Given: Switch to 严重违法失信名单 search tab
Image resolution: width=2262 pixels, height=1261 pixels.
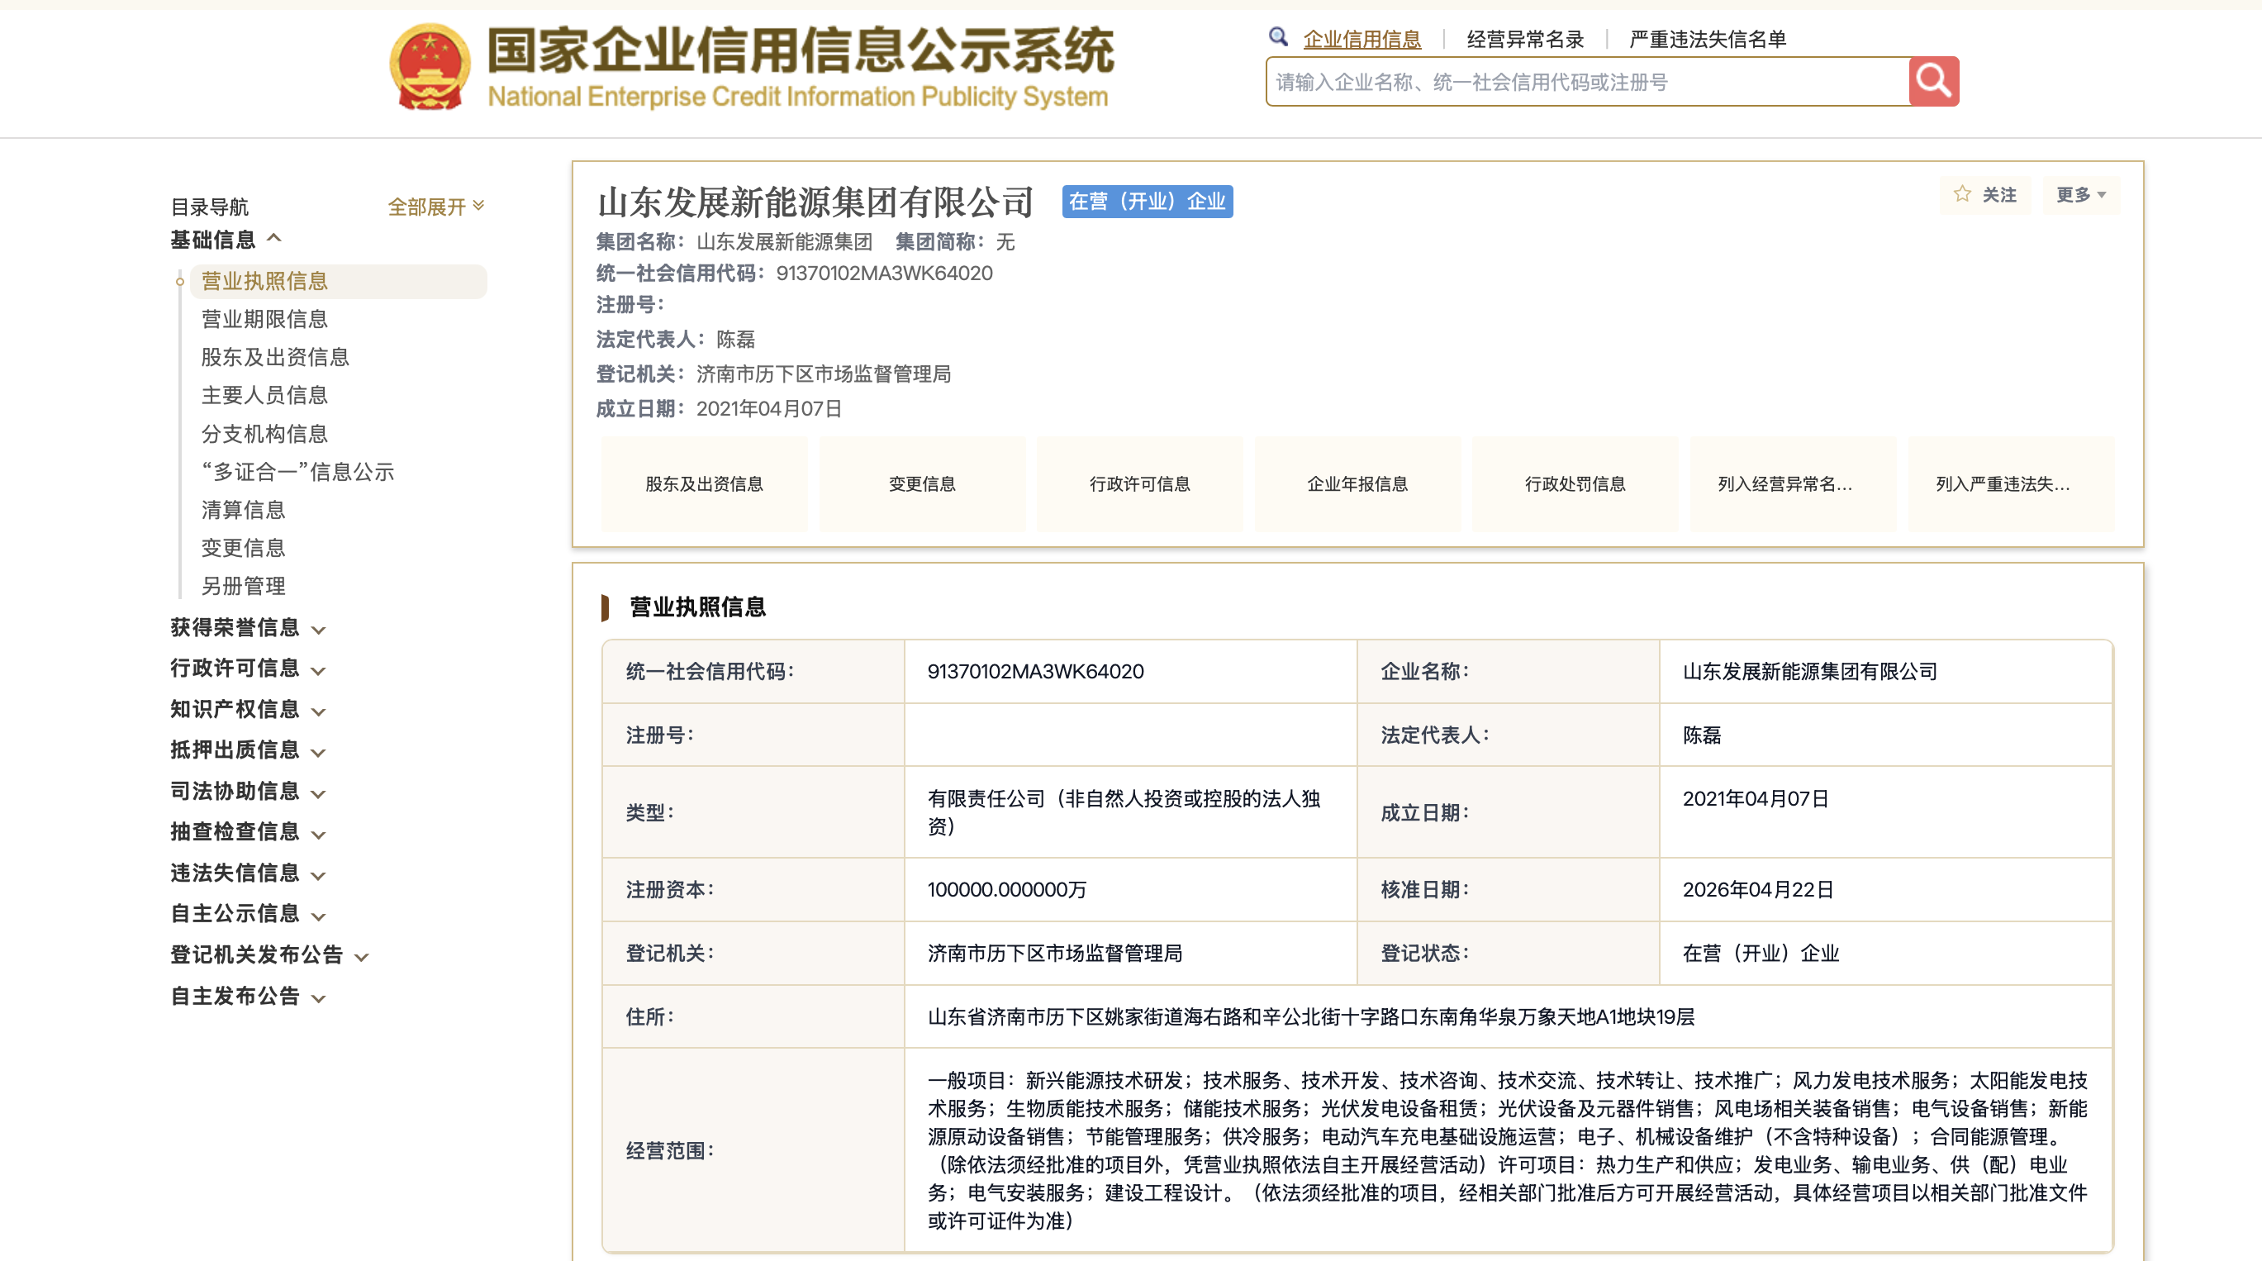Looking at the screenshot, I should 1707,40.
